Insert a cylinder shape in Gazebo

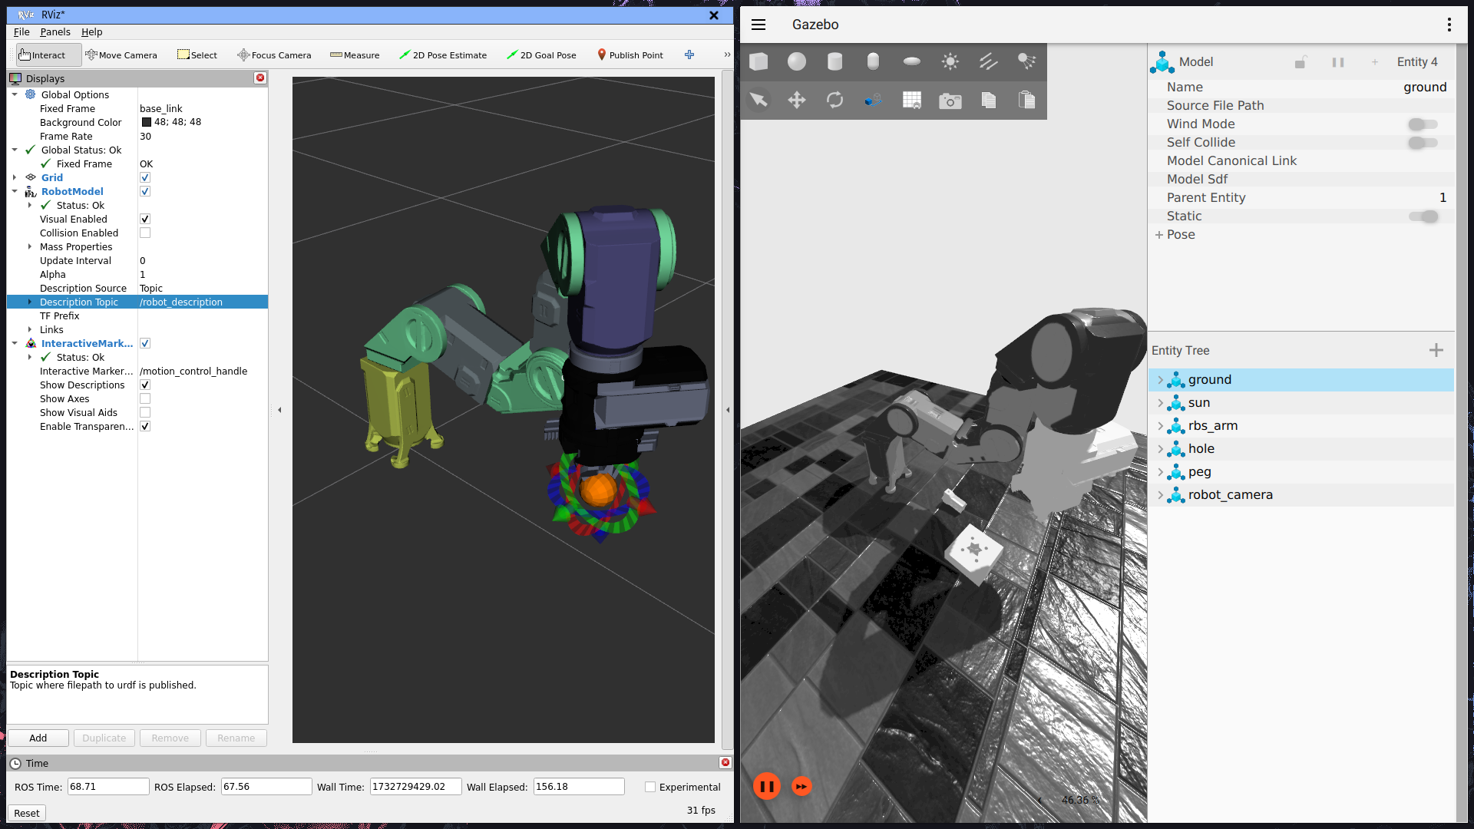click(x=834, y=61)
